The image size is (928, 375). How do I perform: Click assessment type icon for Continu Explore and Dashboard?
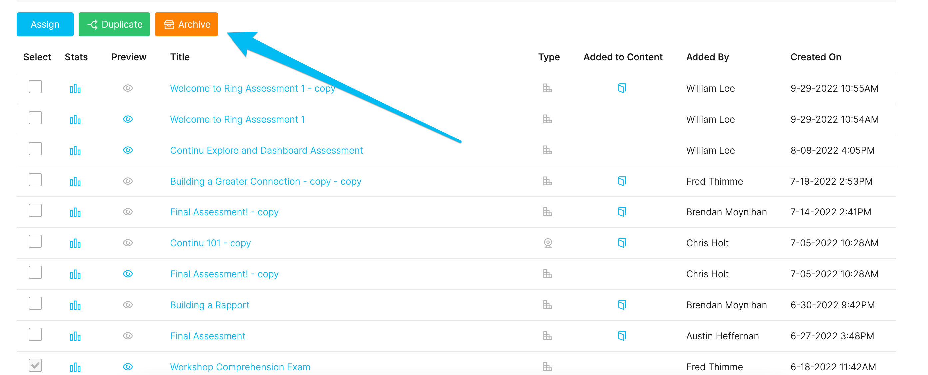[548, 150]
